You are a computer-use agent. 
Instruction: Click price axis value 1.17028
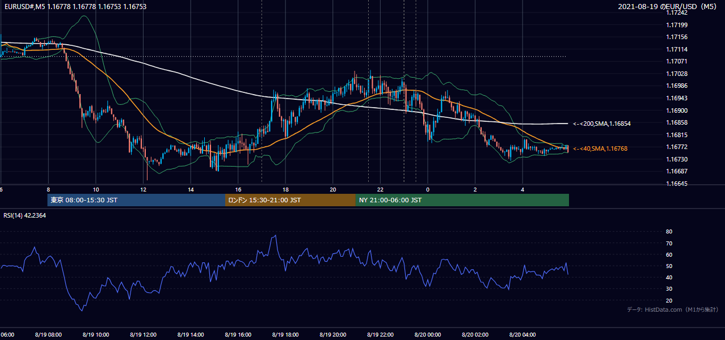click(676, 74)
